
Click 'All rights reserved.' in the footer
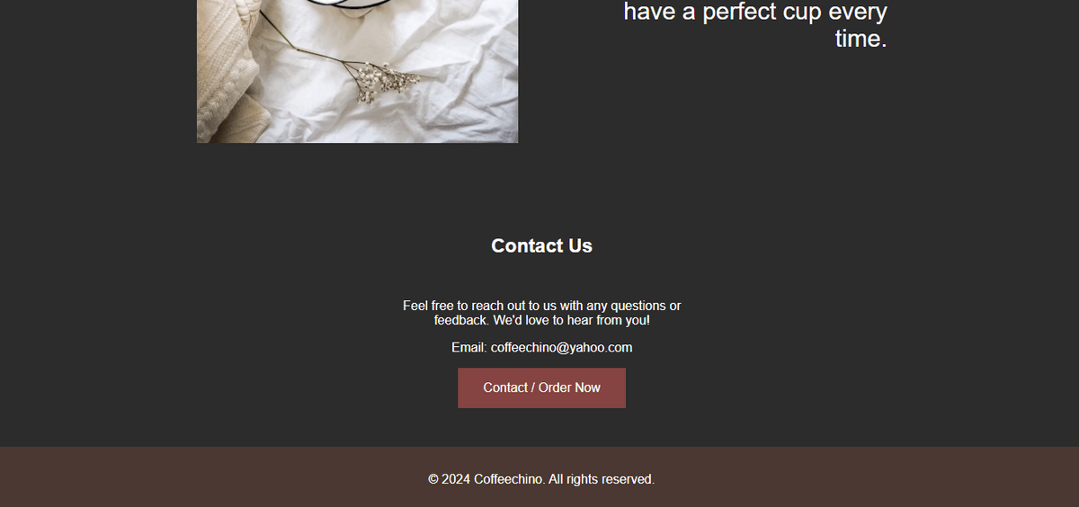(601, 479)
